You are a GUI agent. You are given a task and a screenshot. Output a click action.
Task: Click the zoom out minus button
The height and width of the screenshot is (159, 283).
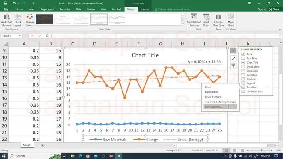click(x=248, y=150)
